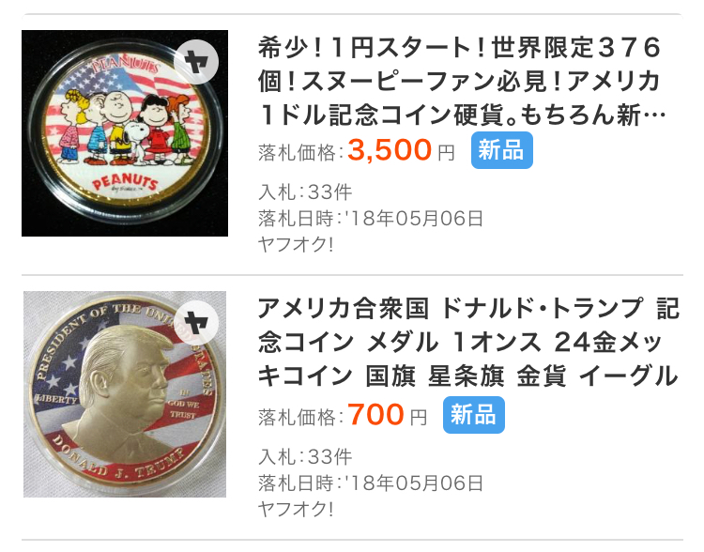
Task: Click the 落札価格 label on Trump listing
Action: [300, 417]
